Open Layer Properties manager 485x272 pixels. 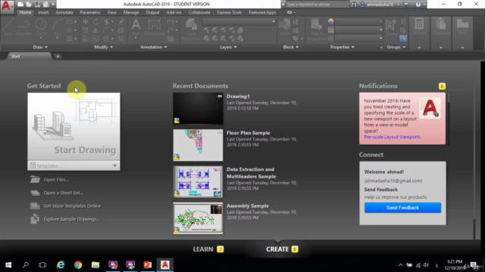(191, 29)
